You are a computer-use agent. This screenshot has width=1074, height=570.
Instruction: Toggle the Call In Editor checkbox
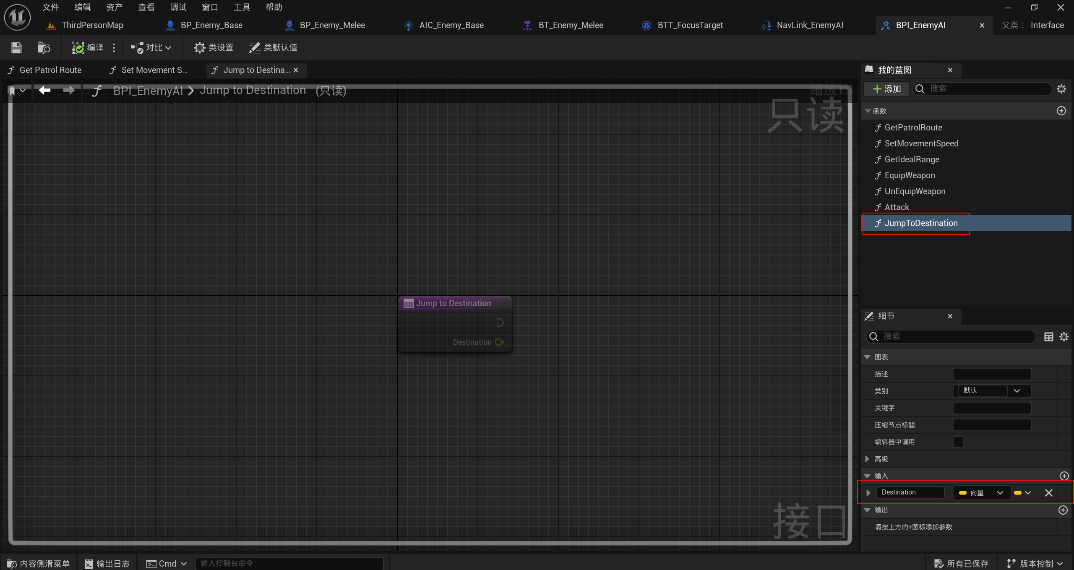click(x=958, y=442)
